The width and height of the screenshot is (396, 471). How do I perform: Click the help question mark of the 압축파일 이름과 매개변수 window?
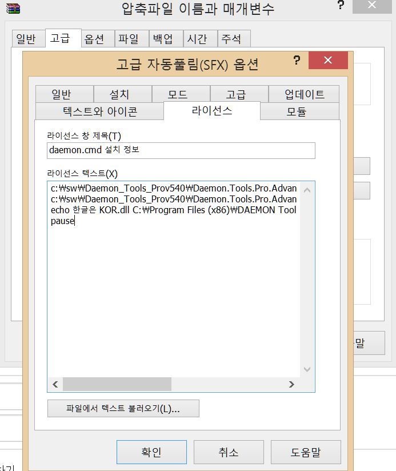(341, 5)
